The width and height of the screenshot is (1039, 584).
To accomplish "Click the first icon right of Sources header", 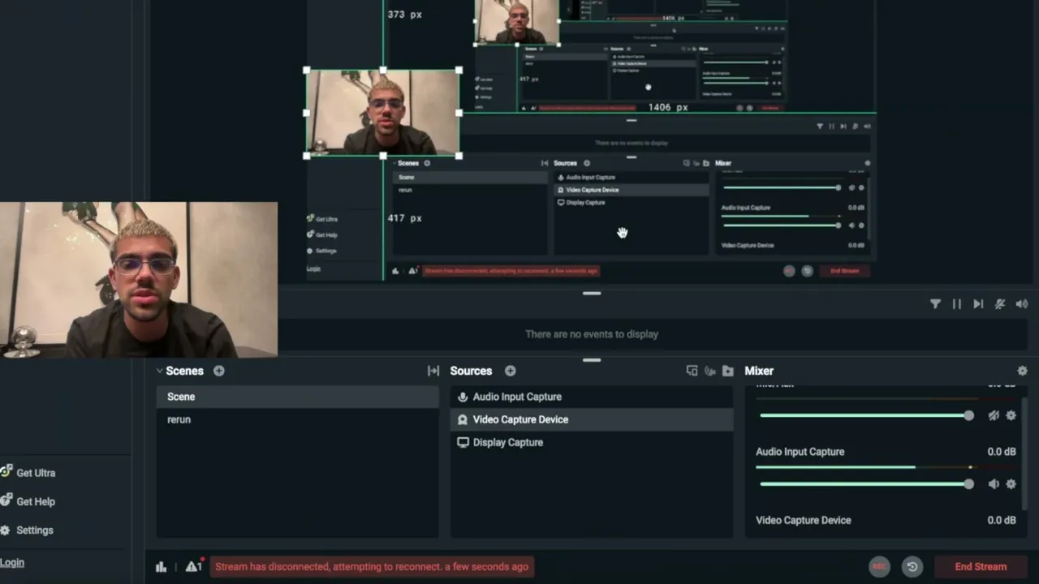I will [692, 371].
